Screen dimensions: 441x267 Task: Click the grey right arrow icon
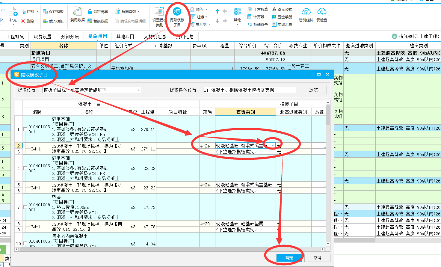pyautogui.click(x=225, y=21)
